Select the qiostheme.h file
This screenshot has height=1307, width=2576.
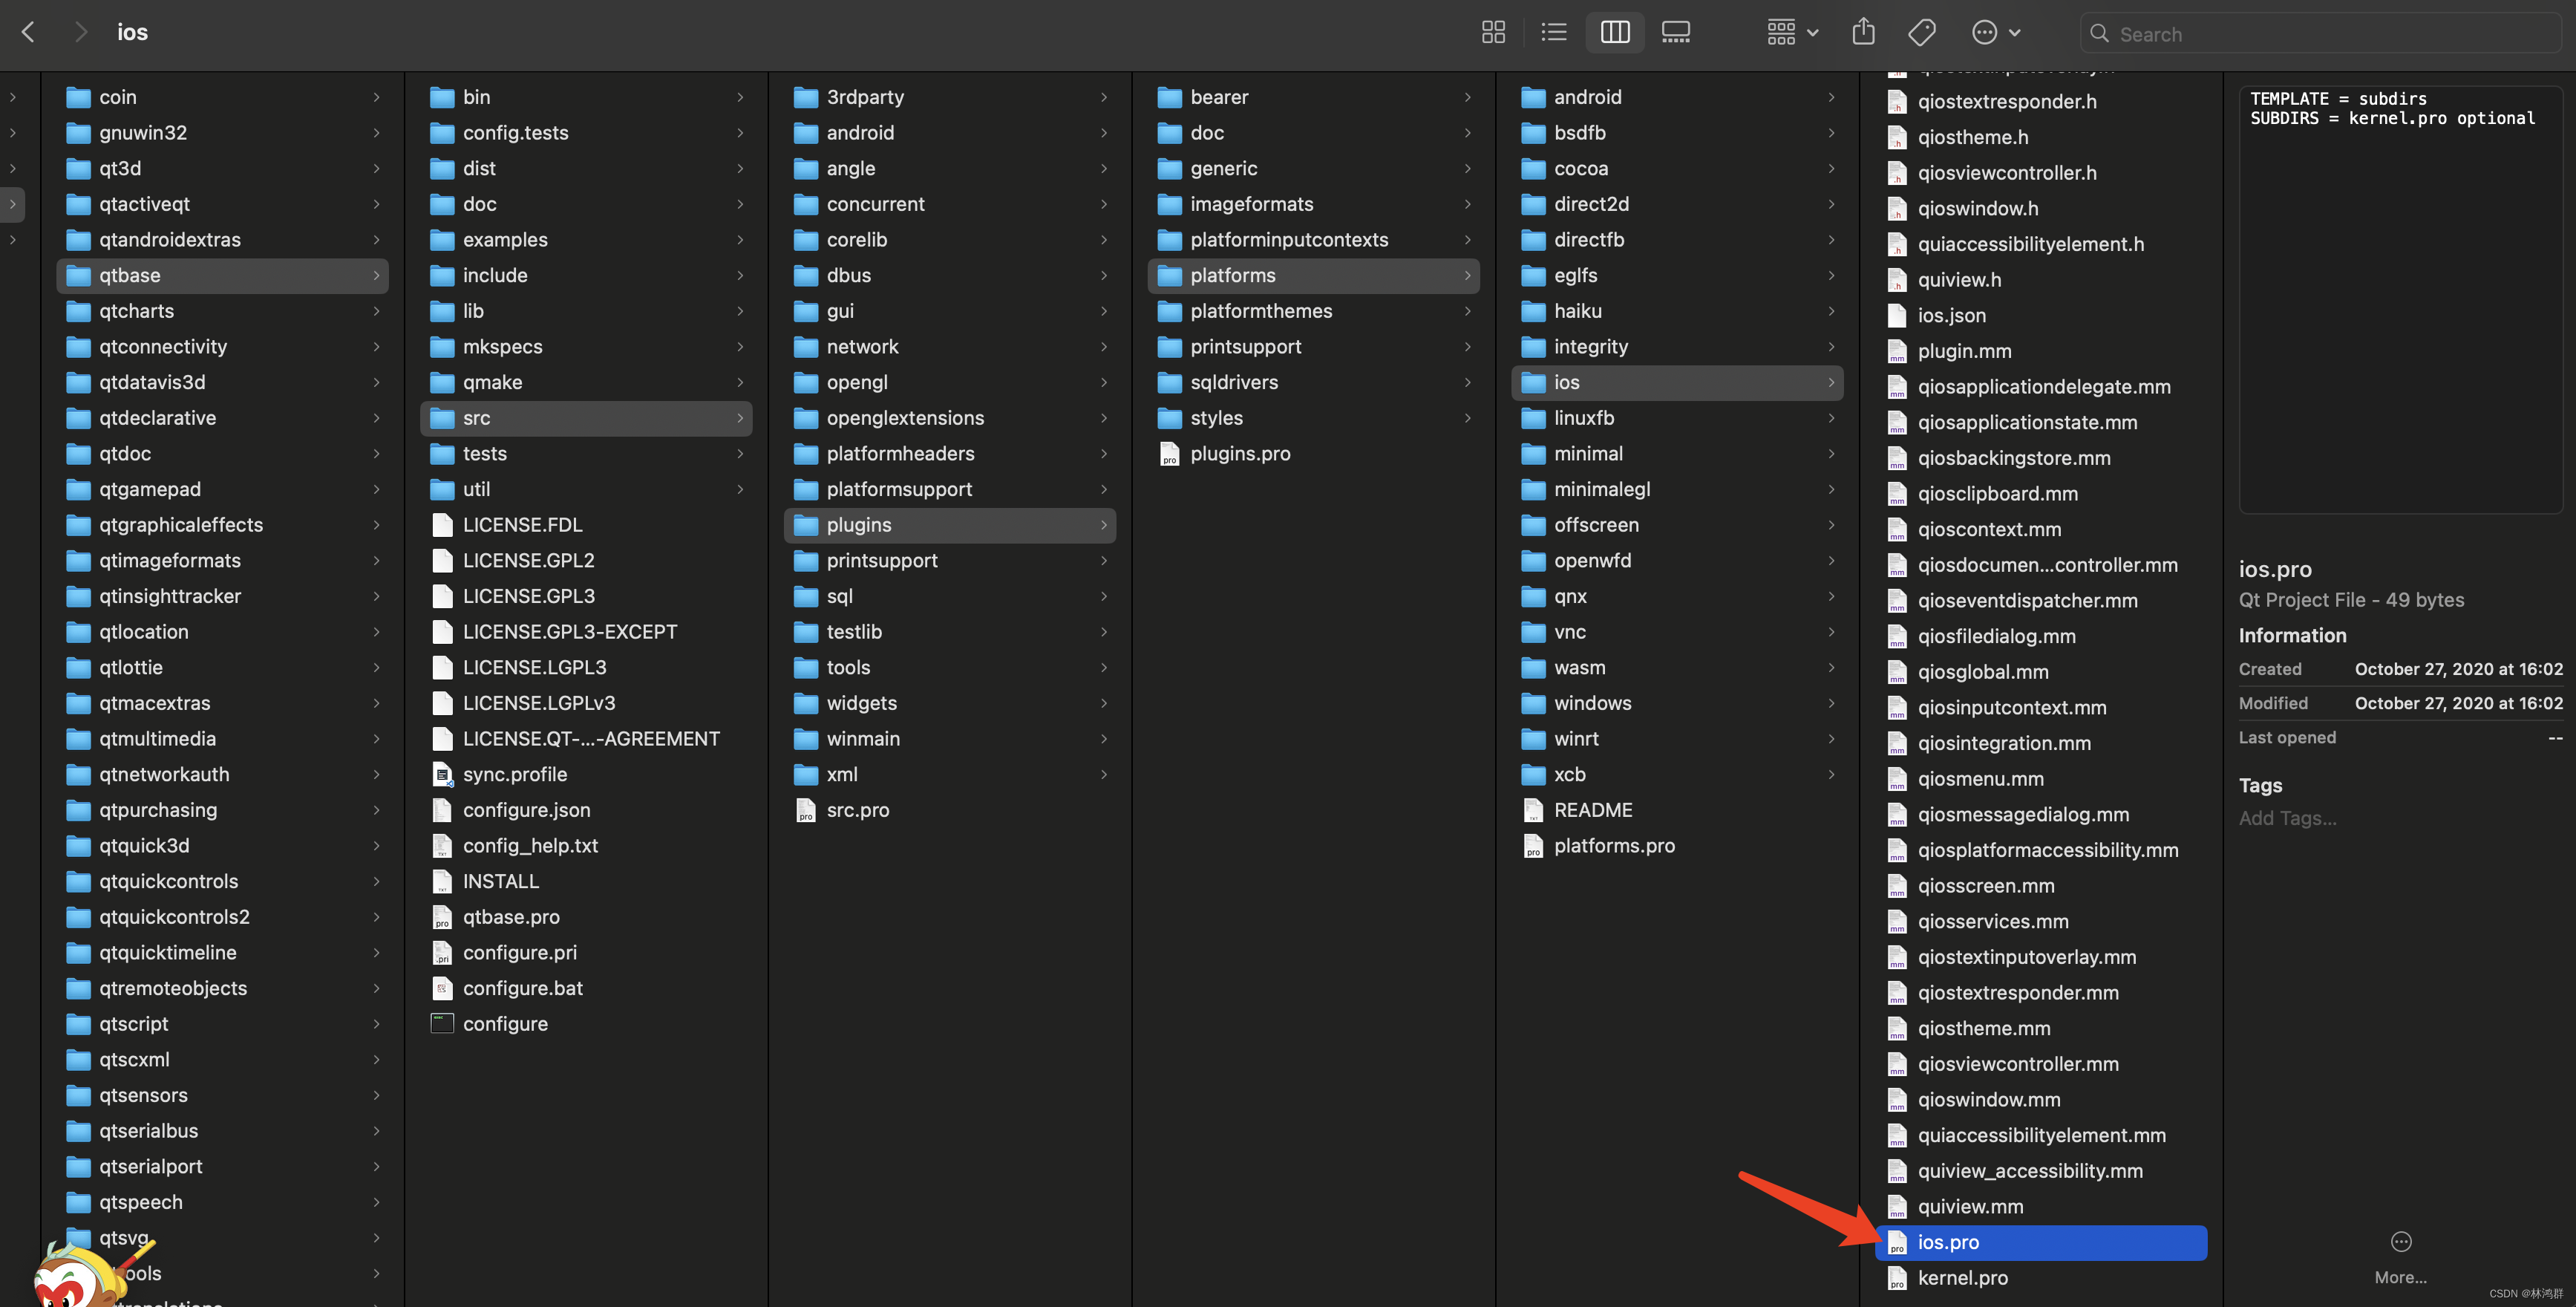tap(2040, 137)
